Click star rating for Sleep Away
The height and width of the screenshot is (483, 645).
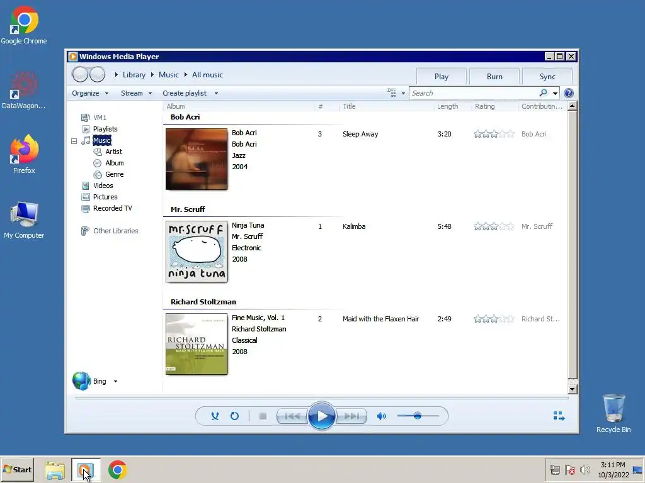(494, 134)
